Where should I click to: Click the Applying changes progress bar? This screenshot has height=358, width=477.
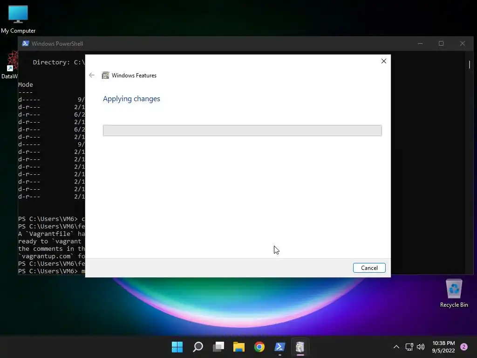pyautogui.click(x=242, y=131)
